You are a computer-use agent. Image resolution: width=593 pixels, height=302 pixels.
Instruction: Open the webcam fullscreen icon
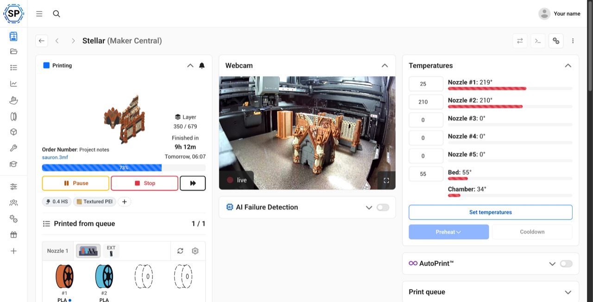coord(386,180)
